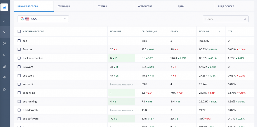Open the Google USA search engine dropdown

tap(43, 19)
